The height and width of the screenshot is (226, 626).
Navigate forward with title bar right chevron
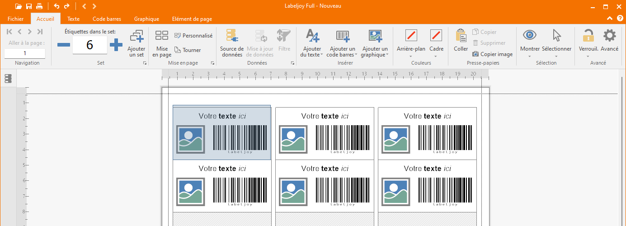point(94,6)
